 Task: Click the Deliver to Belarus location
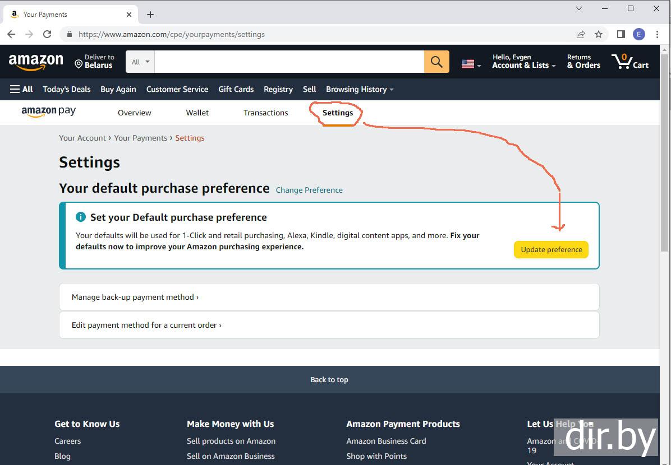pyautogui.click(x=94, y=61)
